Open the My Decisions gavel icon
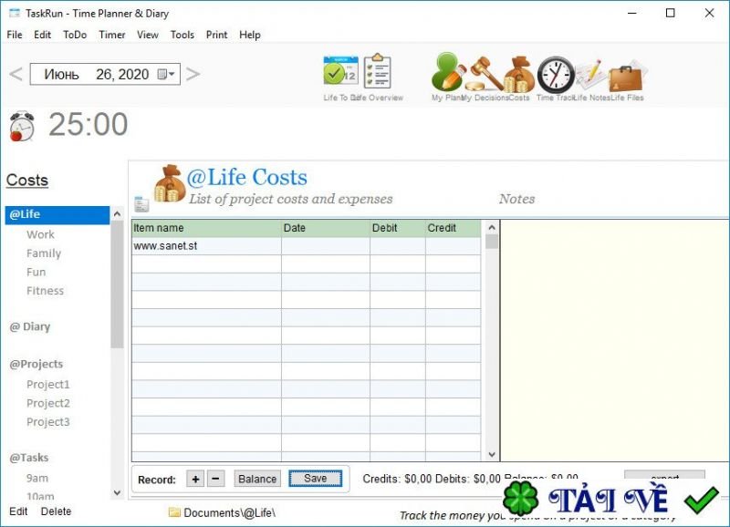Viewport: 730px width, 527px height. tap(485, 73)
